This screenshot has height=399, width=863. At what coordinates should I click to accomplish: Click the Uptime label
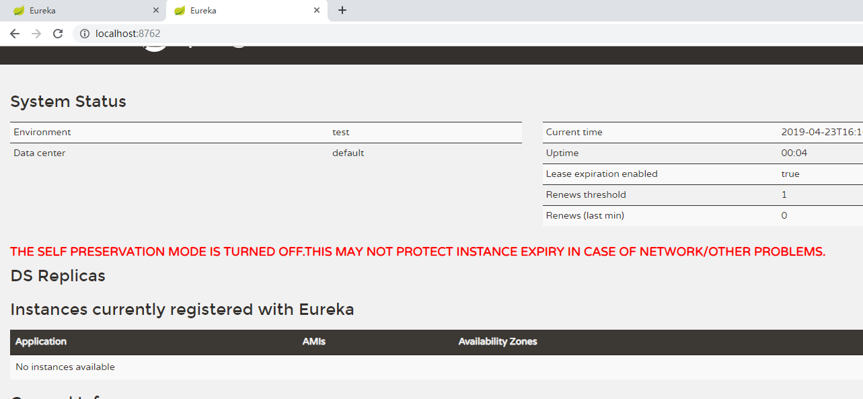pos(561,153)
